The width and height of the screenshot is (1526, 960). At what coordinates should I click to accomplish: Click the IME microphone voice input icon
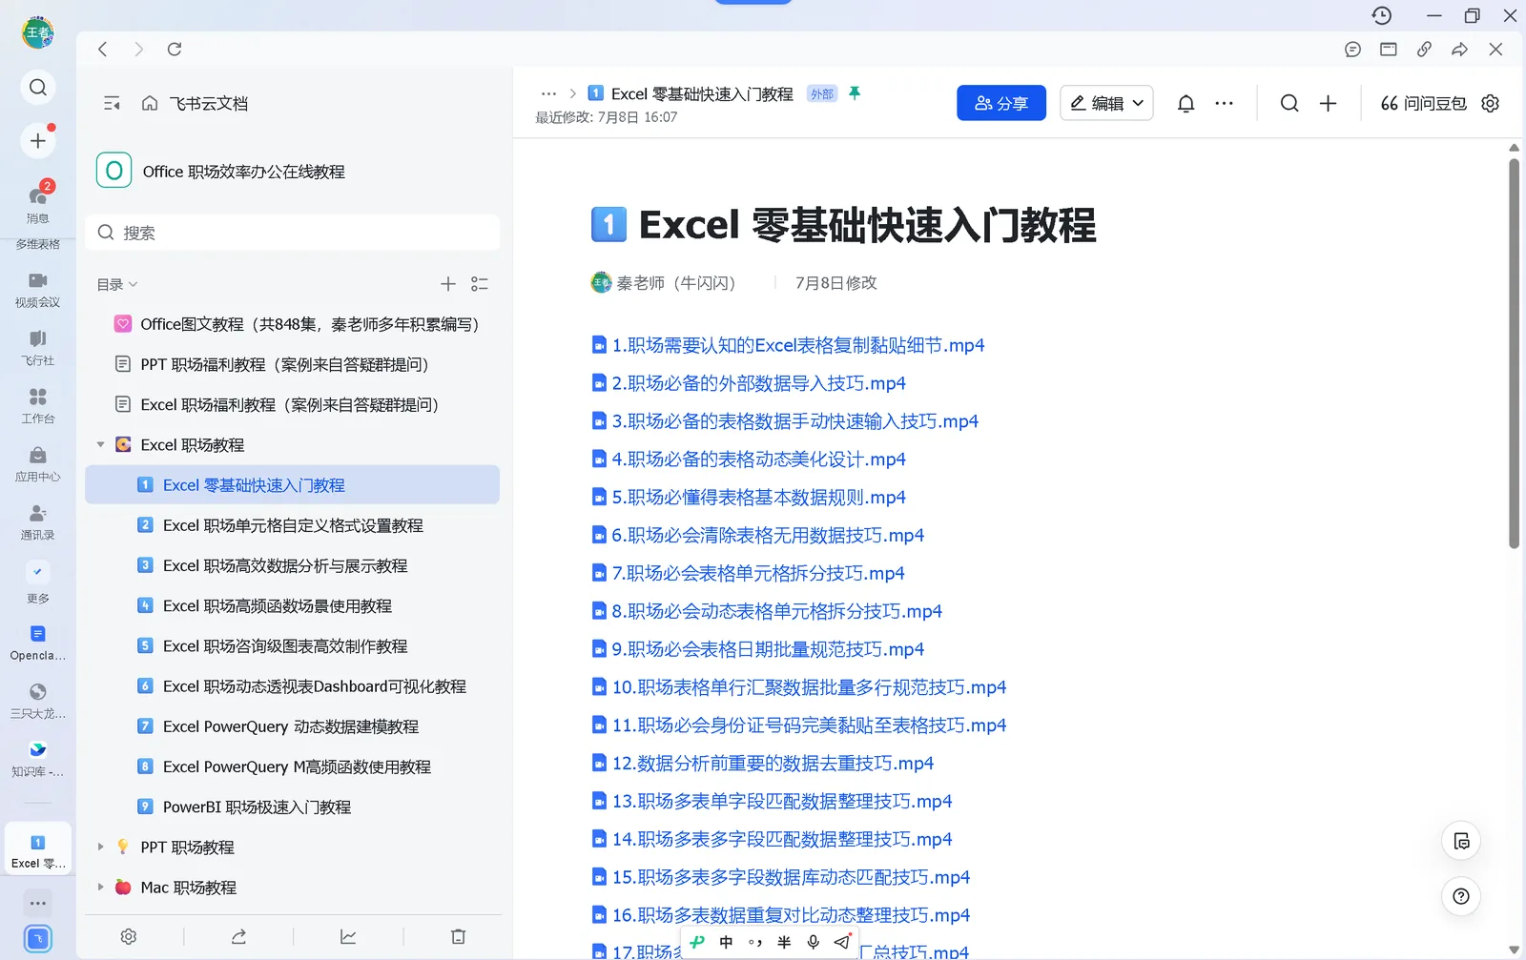[x=813, y=942]
